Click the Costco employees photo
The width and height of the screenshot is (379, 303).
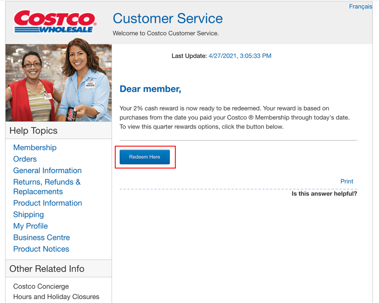(x=58, y=82)
